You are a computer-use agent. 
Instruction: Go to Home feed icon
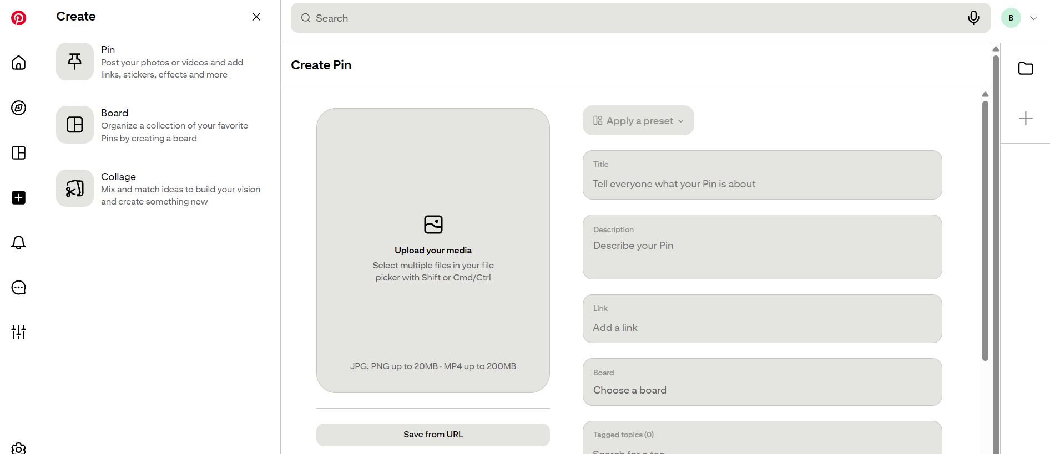(18, 63)
